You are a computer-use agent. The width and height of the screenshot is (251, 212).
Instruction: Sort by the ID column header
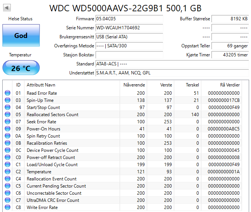click(18, 85)
